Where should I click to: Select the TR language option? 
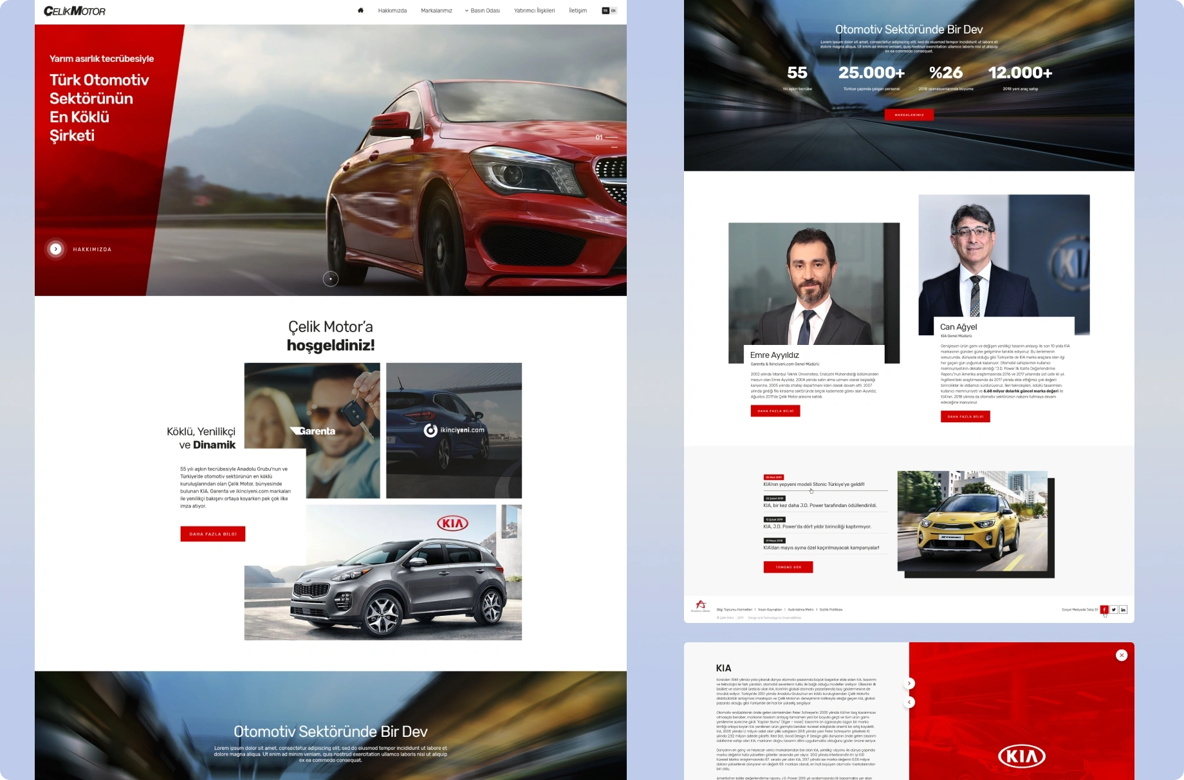tap(606, 11)
